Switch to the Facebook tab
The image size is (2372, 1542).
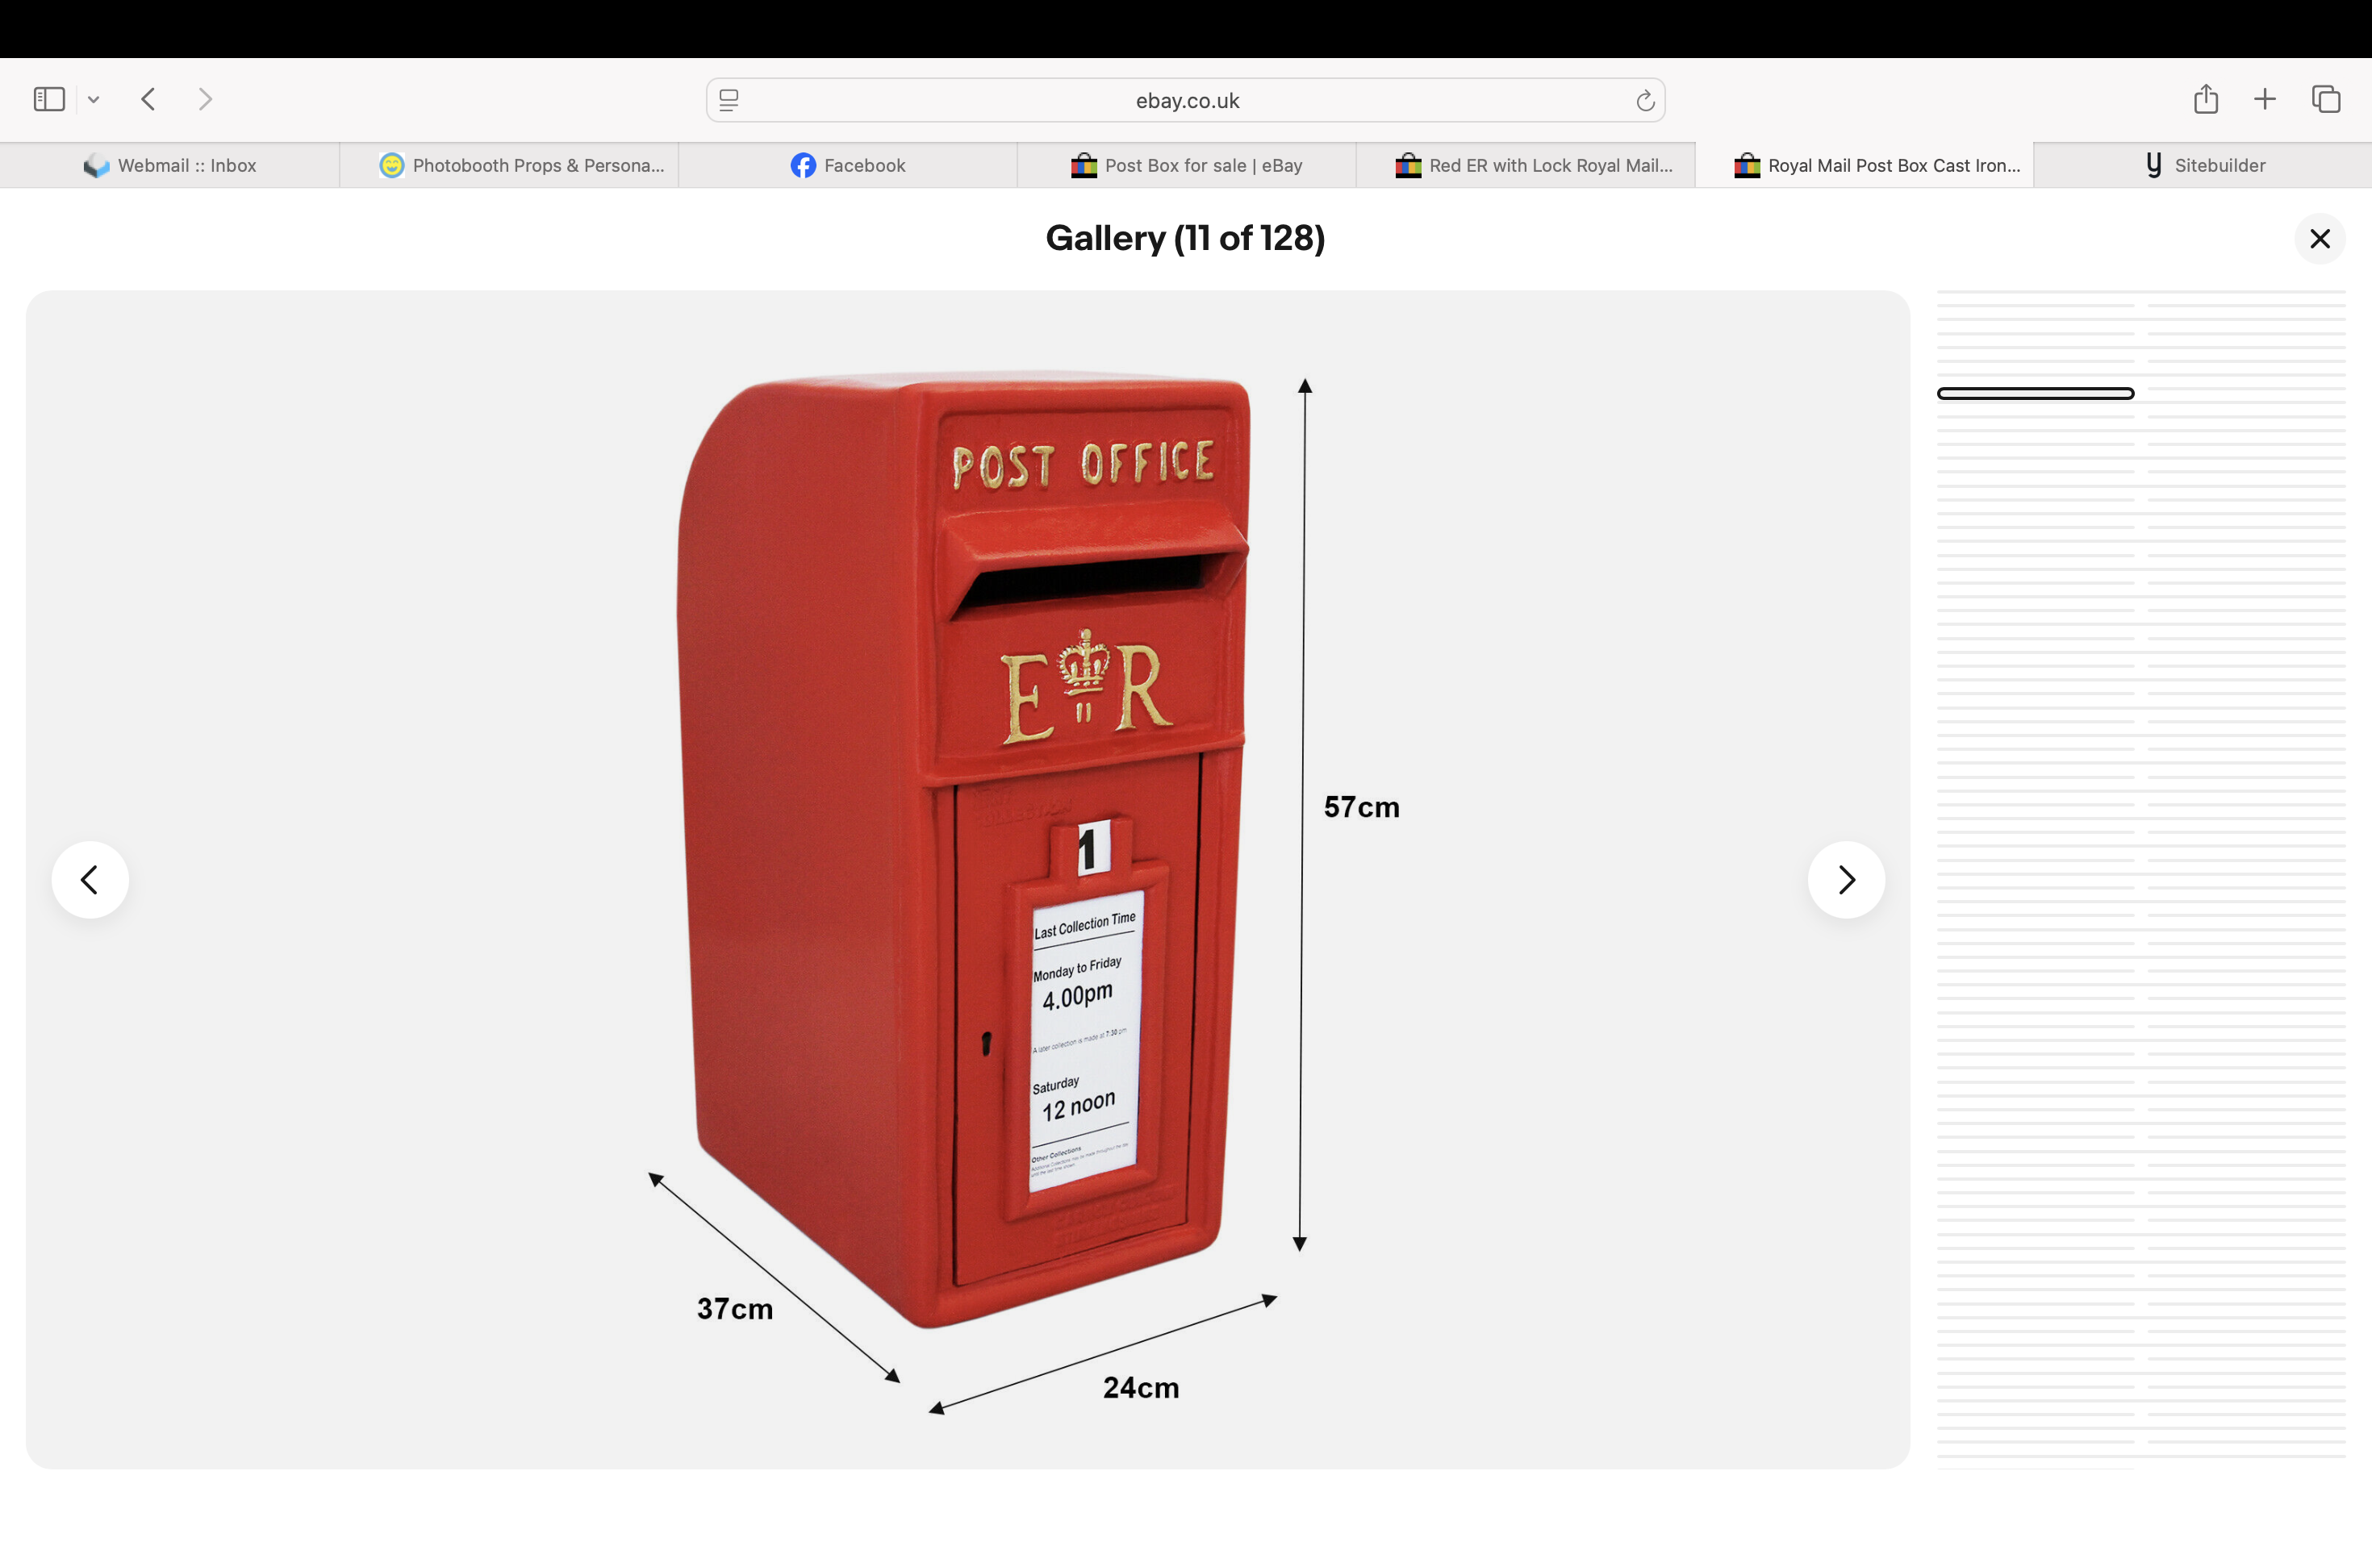click(x=847, y=165)
